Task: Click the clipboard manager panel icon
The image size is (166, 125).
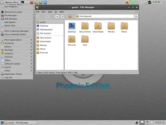Action: 146,2
